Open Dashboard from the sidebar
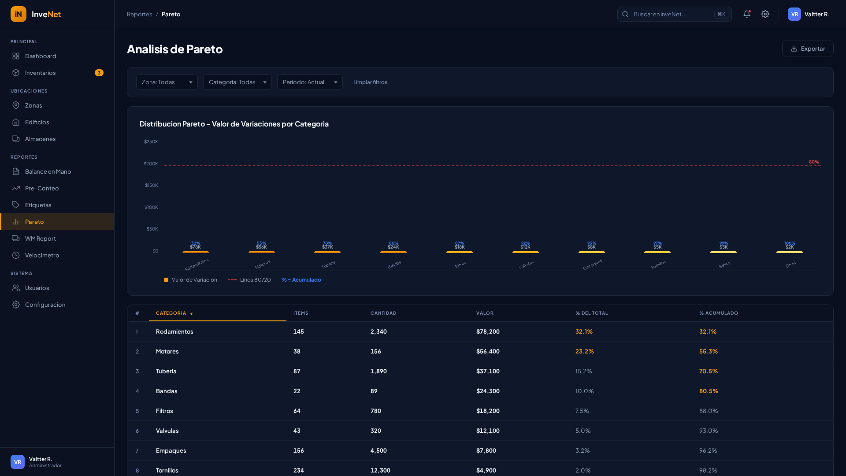846x476 pixels. point(41,56)
